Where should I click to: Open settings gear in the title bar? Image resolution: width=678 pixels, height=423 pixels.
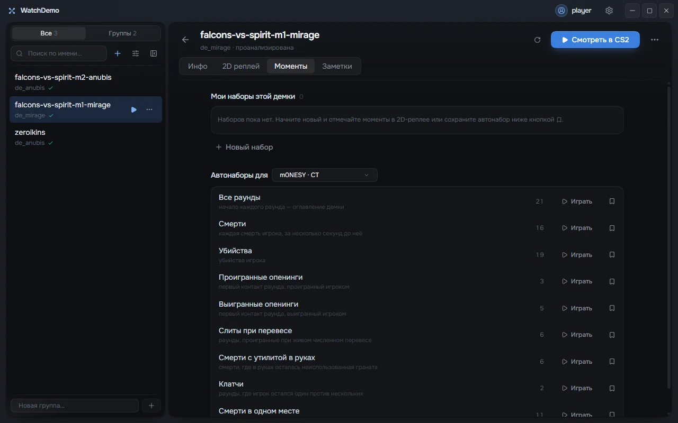(x=609, y=11)
